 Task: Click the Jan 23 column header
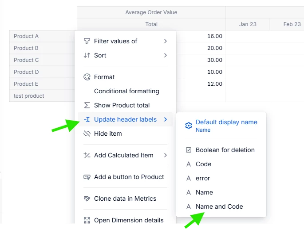(x=248, y=24)
